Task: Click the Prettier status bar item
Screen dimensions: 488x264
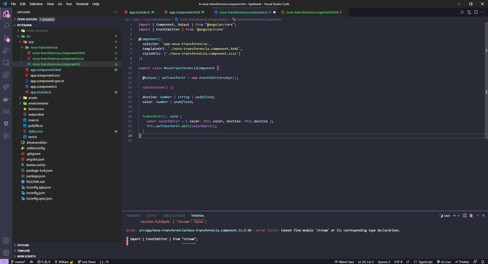Action: coord(462,262)
